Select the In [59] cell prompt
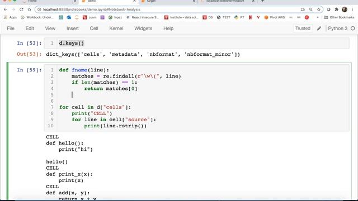The image size is (358, 201). pyautogui.click(x=29, y=70)
